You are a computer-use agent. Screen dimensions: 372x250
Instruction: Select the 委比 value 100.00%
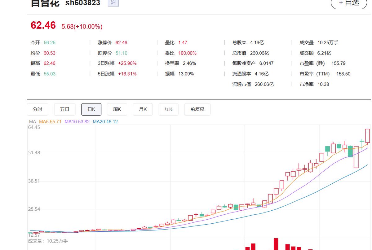click(187, 53)
